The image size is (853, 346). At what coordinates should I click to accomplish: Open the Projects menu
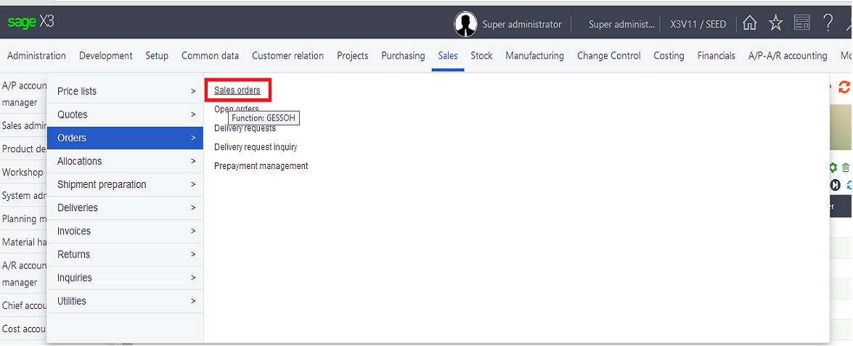(x=353, y=55)
